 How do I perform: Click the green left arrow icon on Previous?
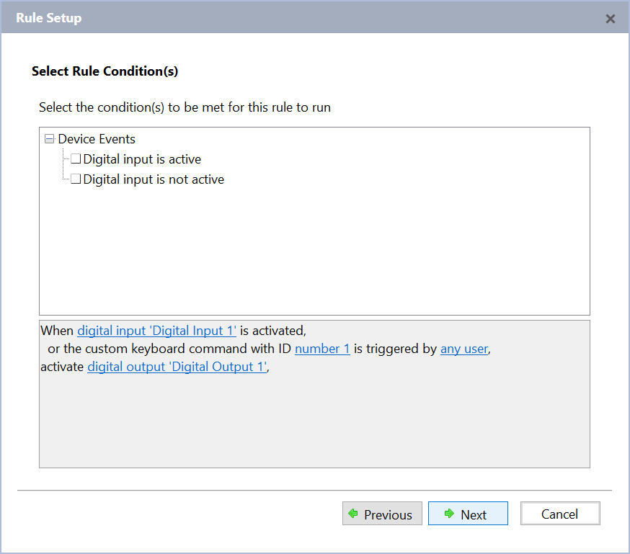[353, 514]
